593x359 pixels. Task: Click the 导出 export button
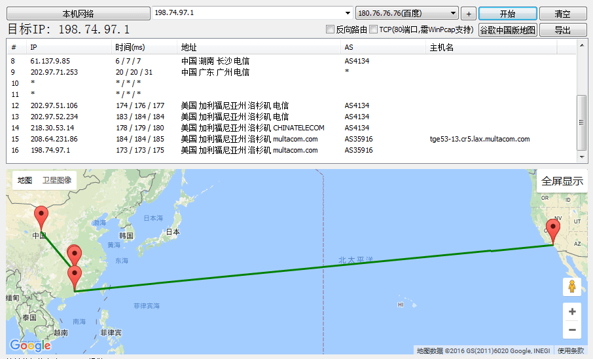coord(562,29)
